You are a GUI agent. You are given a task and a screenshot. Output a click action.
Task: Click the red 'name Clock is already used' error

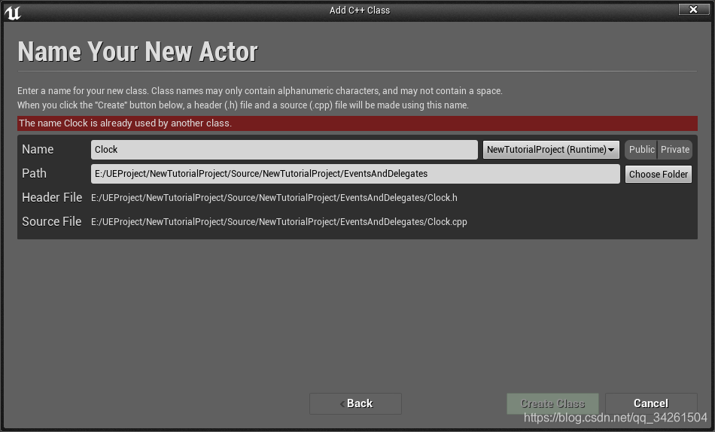pos(357,123)
